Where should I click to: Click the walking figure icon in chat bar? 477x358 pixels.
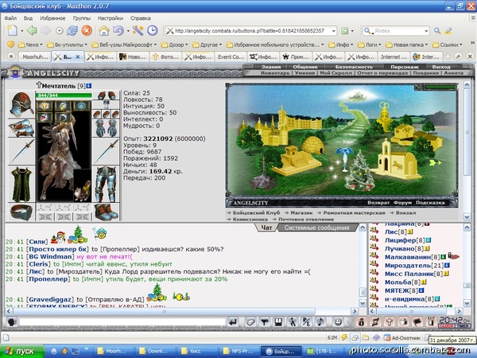click(293, 321)
